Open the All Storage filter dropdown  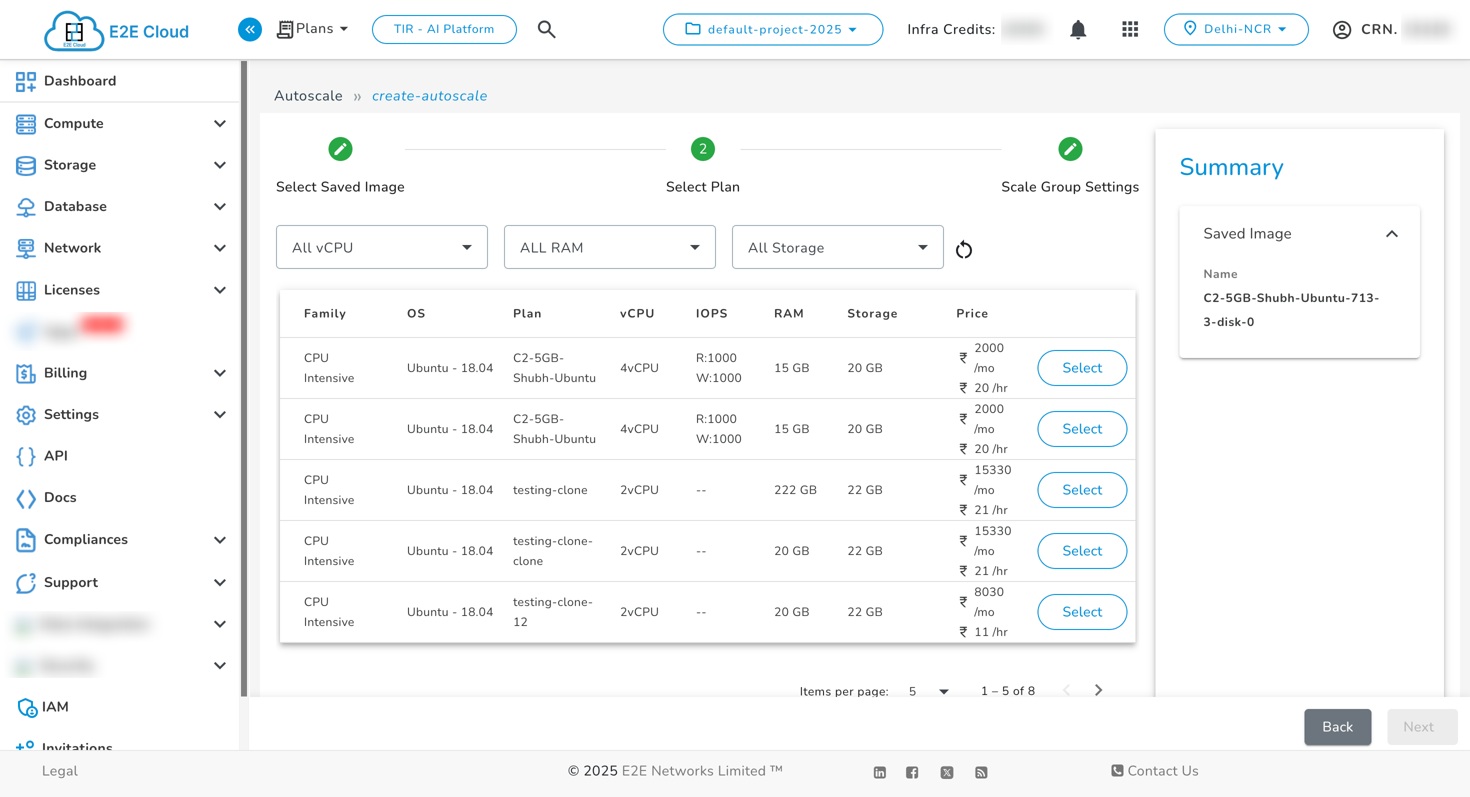click(x=837, y=247)
